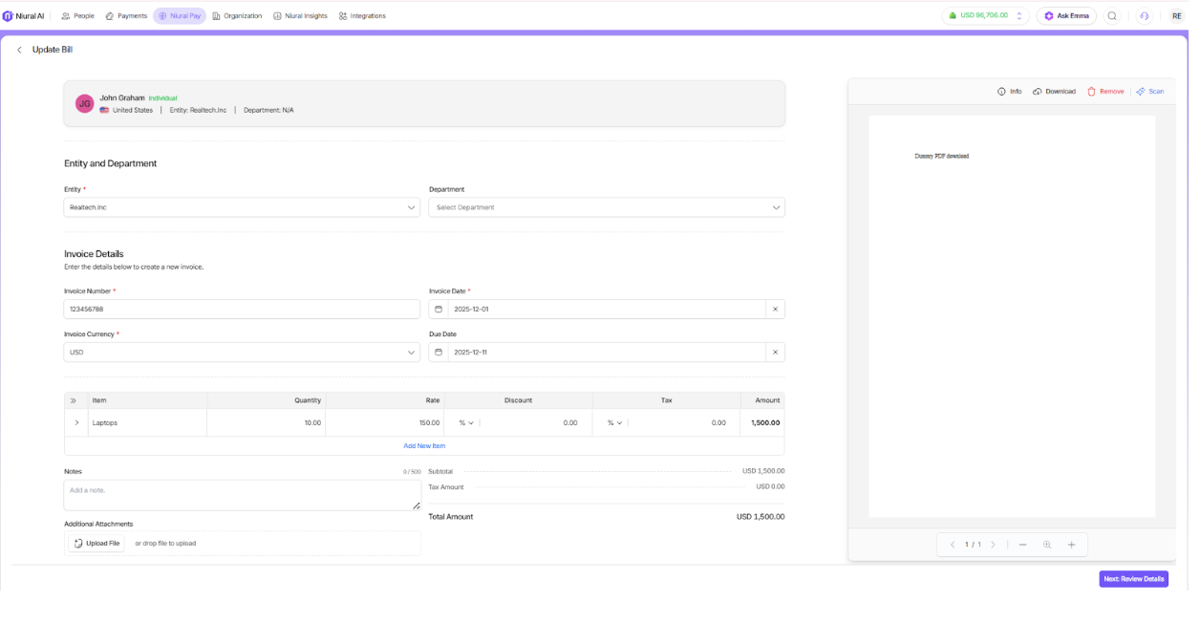Change discount type percent dropdown
The height and width of the screenshot is (623, 1200).
coord(466,422)
